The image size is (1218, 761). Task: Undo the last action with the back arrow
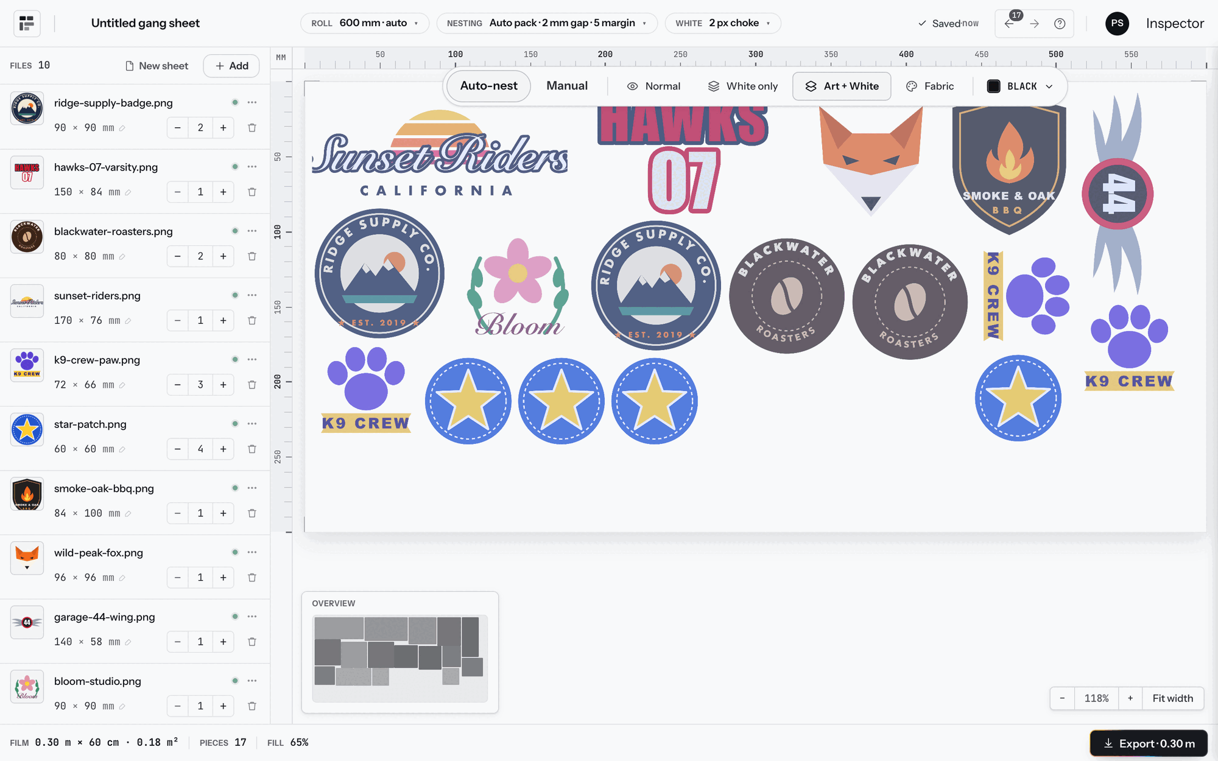pyautogui.click(x=1009, y=24)
